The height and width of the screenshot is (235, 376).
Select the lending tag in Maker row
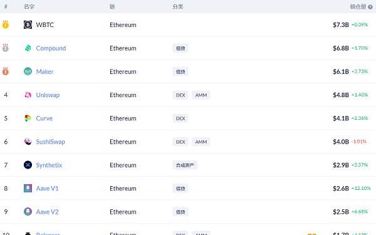tap(180, 71)
